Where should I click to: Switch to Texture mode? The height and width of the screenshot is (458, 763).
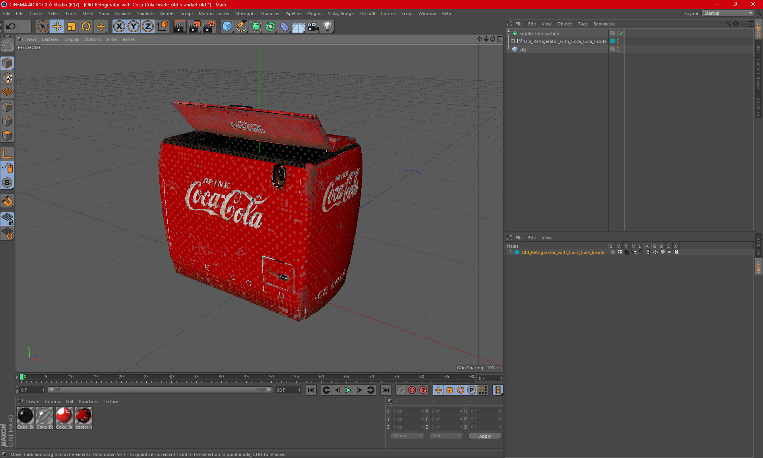7,78
